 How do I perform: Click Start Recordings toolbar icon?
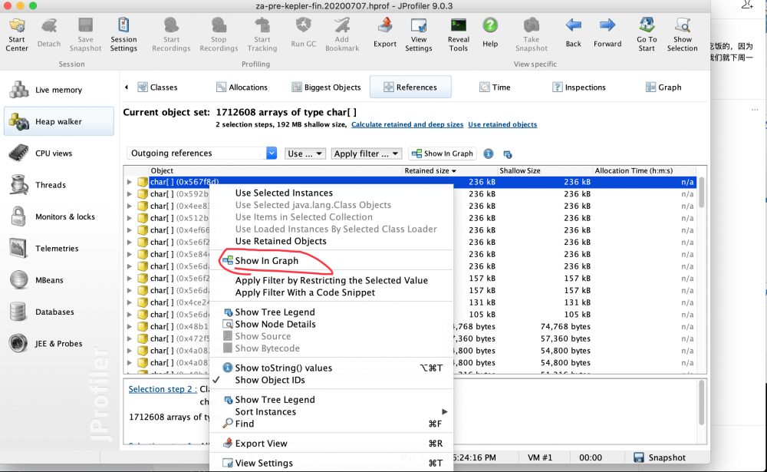[171, 35]
